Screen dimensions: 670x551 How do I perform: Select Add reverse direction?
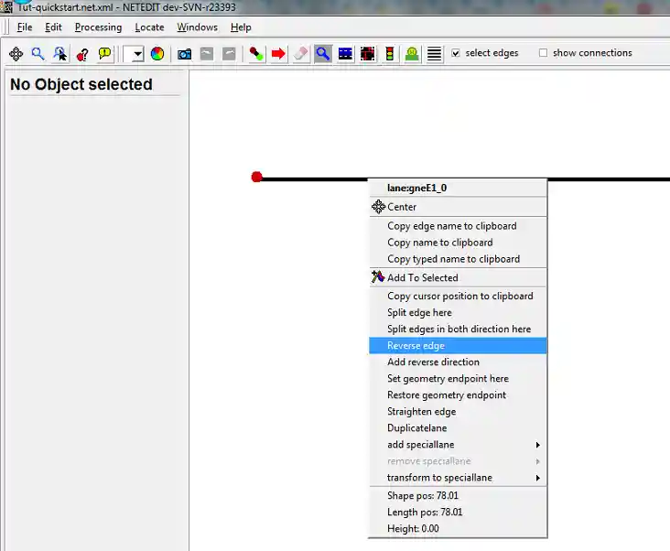point(458,362)
